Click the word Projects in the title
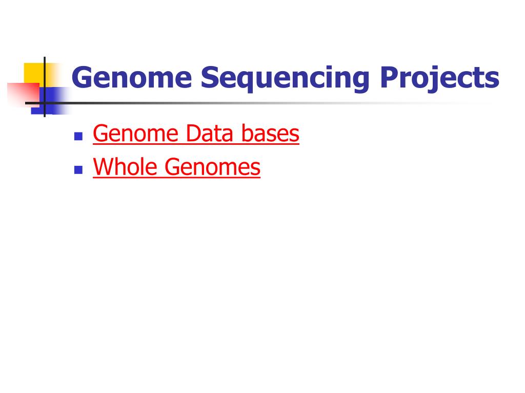The height and width of the screenshot is (393, 525). [439, 79]
